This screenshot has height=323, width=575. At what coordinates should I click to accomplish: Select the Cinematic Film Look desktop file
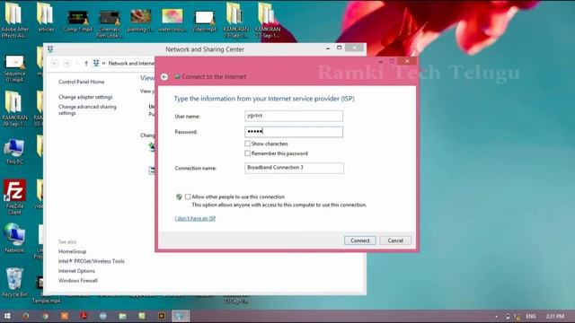tap(110, 24)
